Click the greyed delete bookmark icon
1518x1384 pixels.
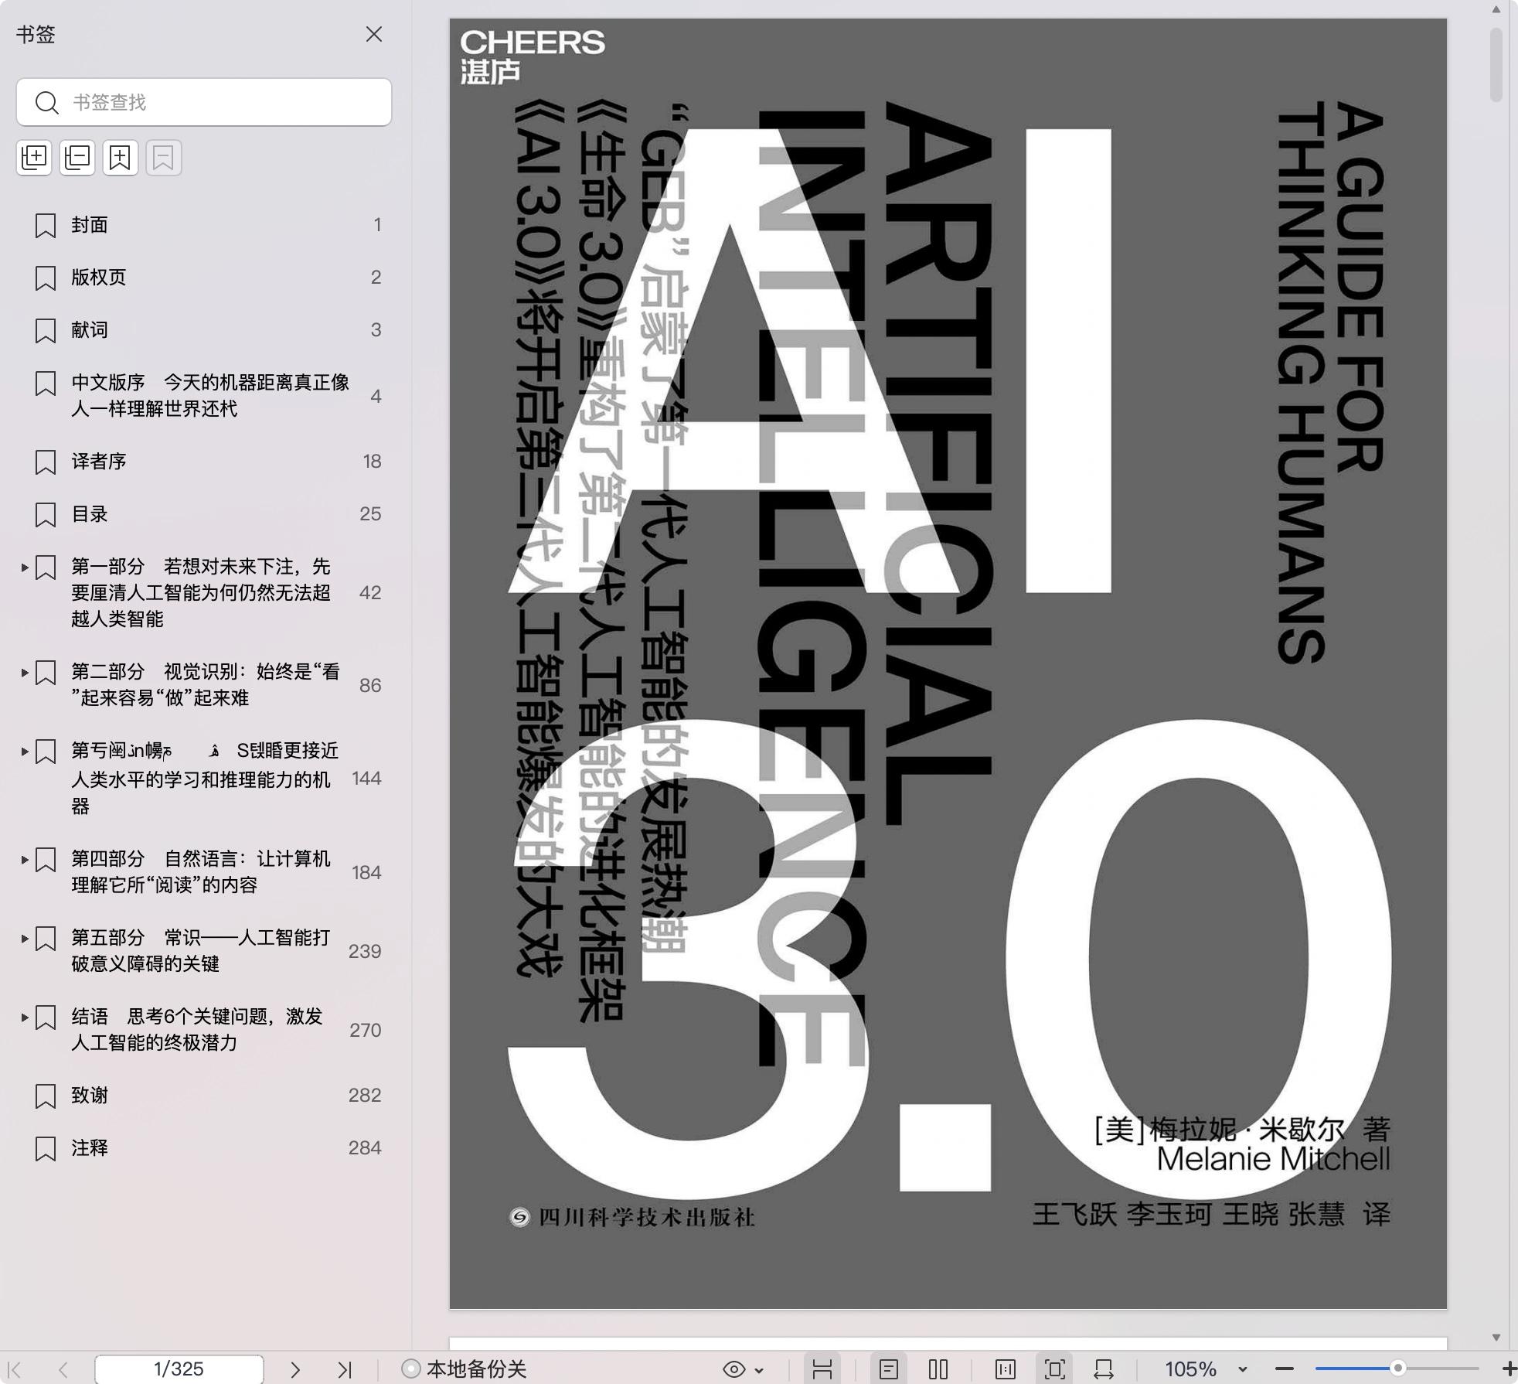click(x=164, y=158)
